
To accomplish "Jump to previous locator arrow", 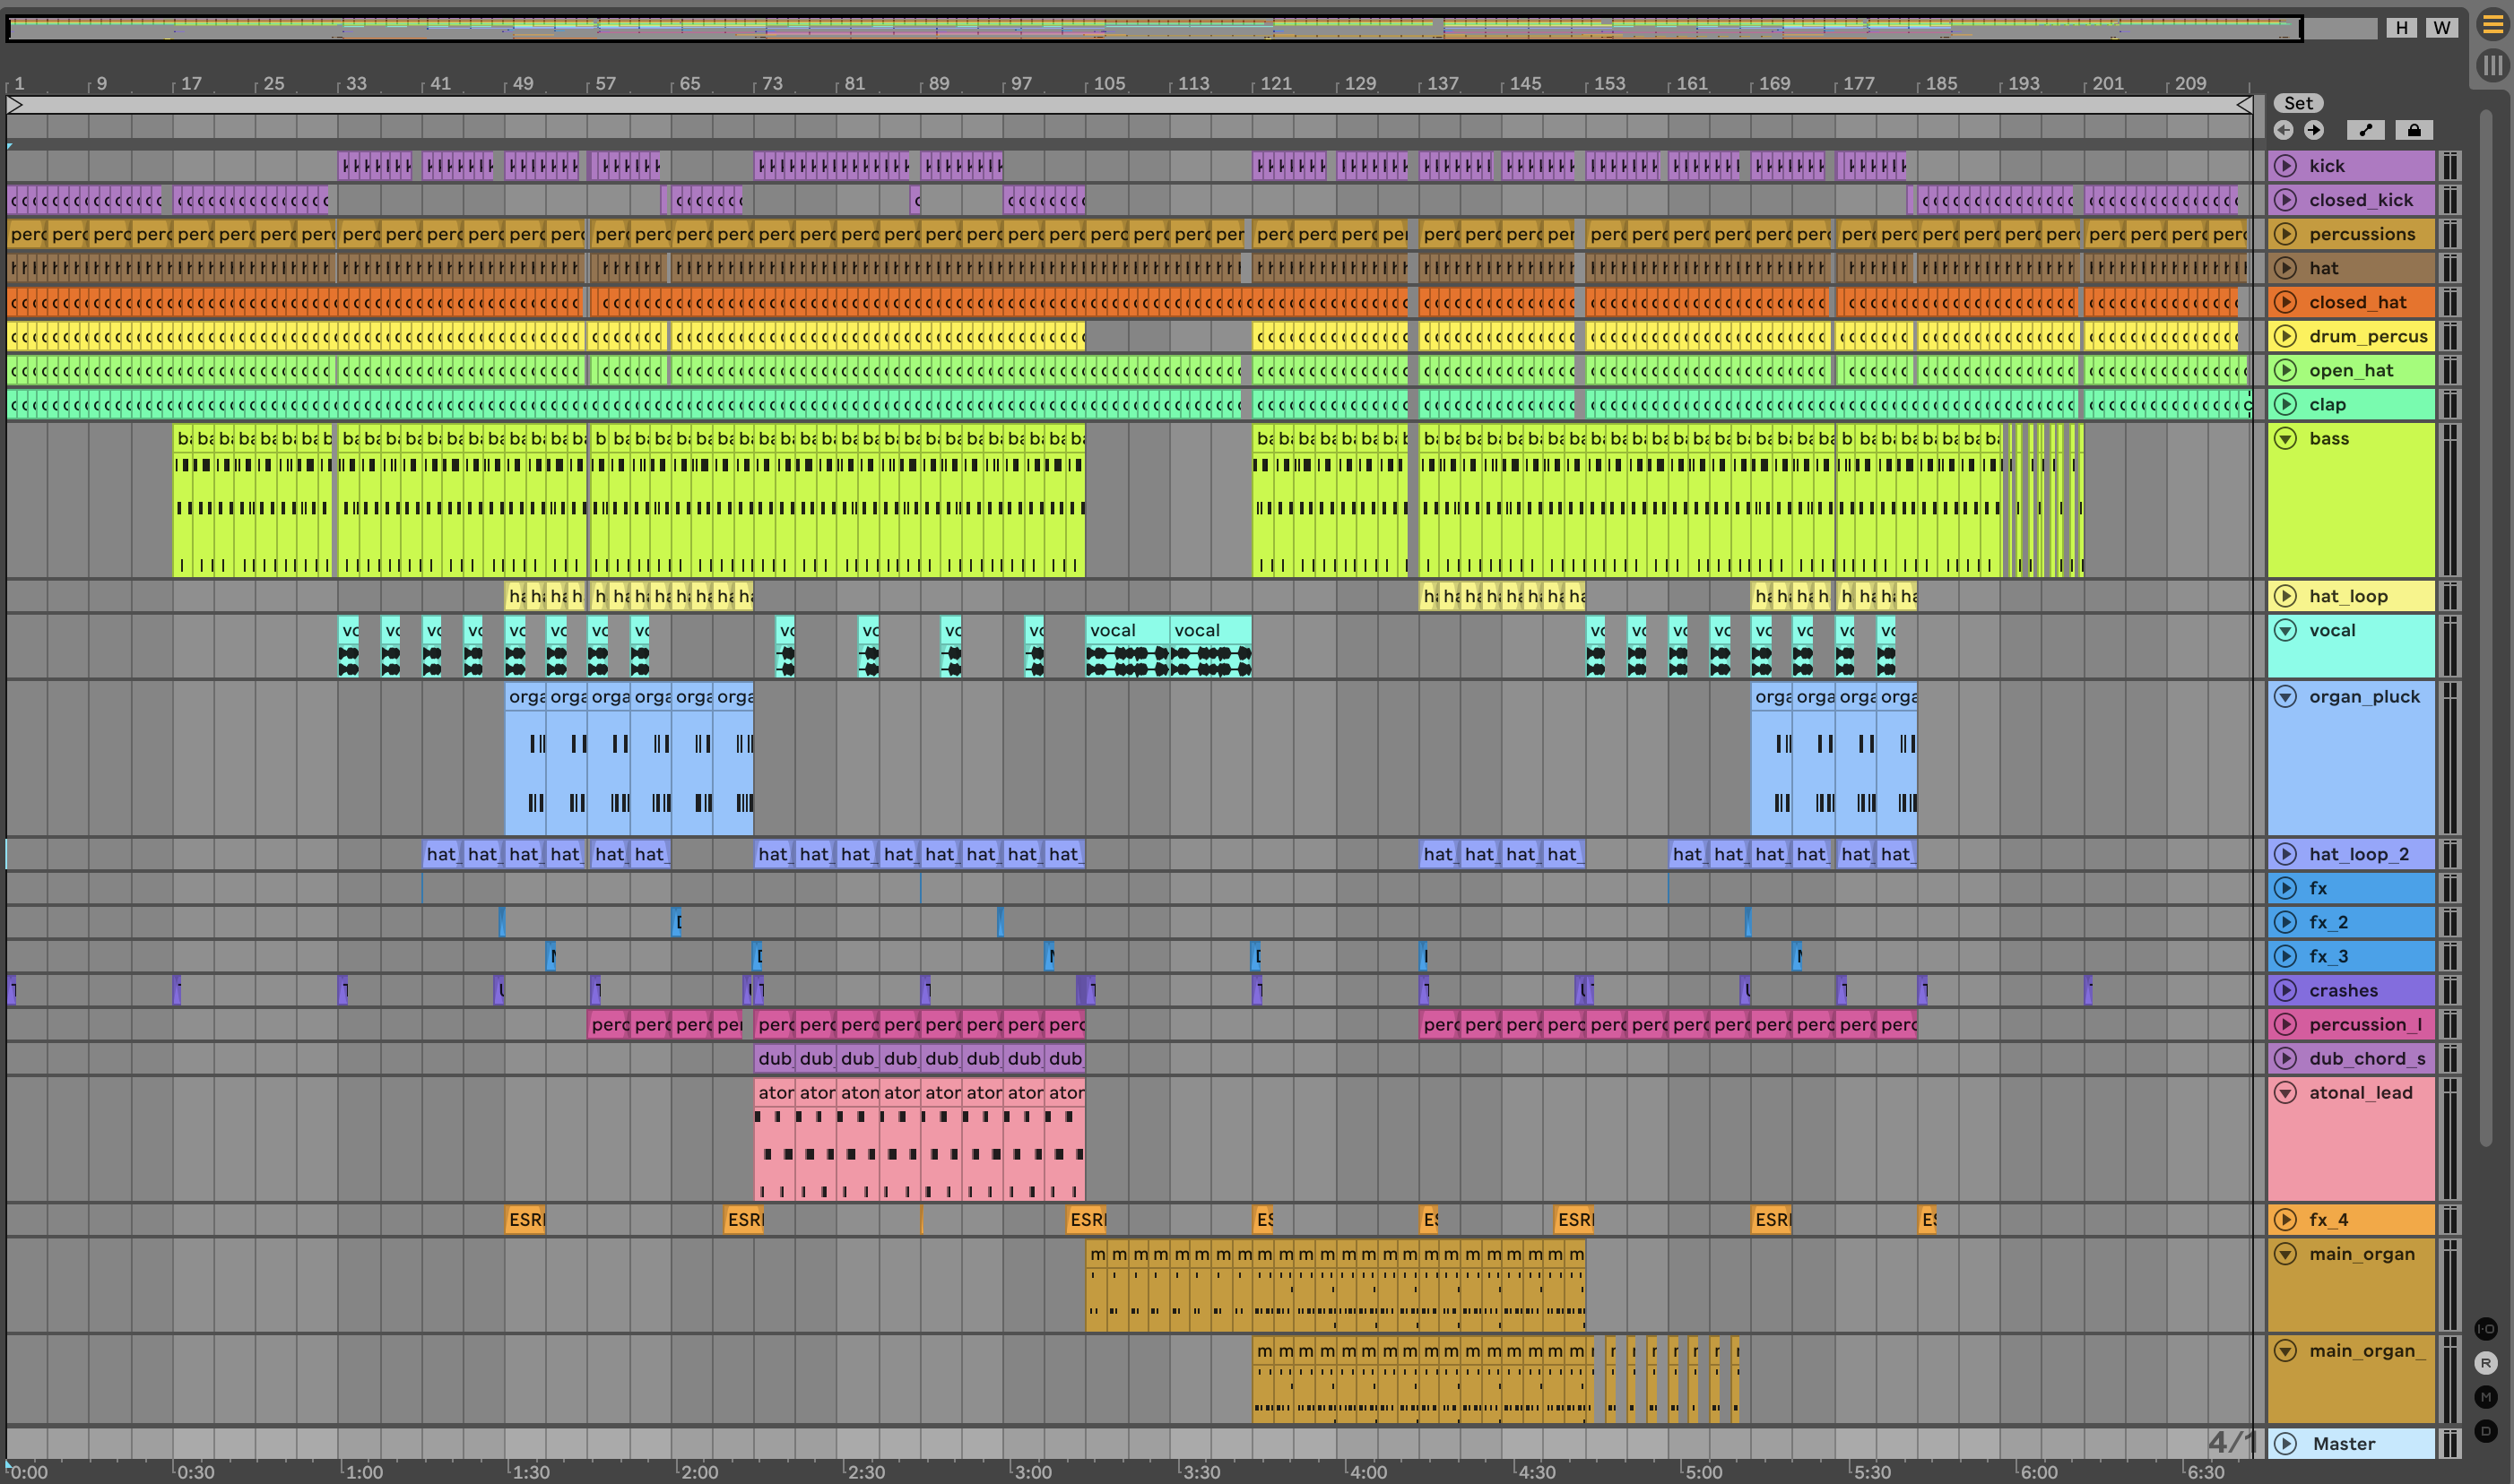I will [2283, 130].
